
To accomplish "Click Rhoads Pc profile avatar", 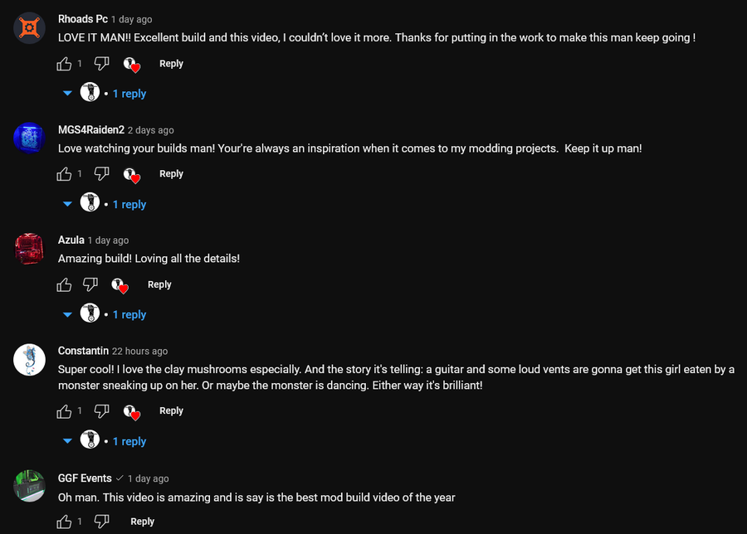I will click(29, 28).
